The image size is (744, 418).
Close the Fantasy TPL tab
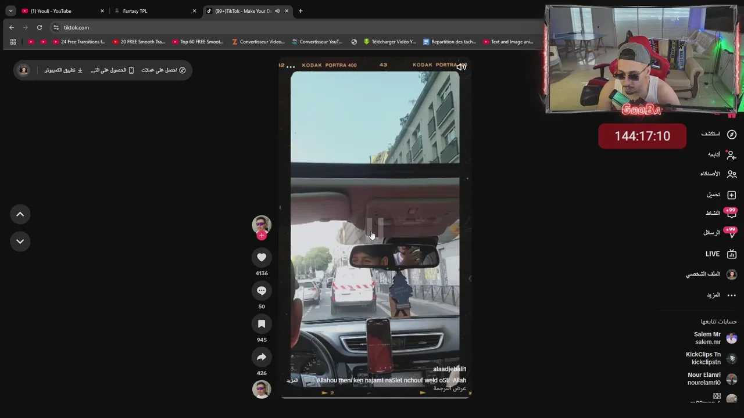pyautogui.click(x=194, y=11)
